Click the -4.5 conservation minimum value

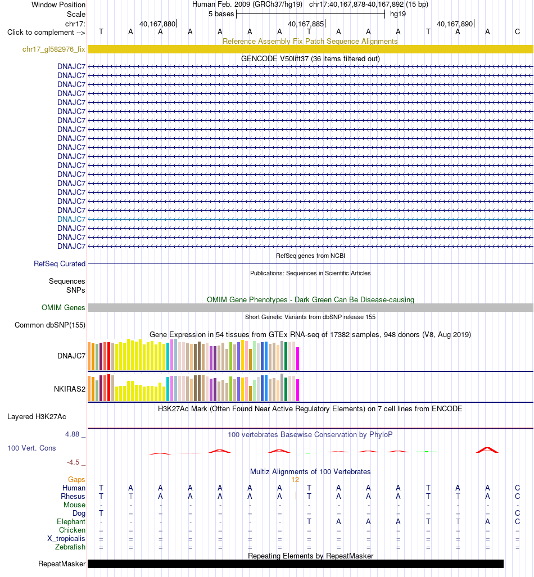73,462
